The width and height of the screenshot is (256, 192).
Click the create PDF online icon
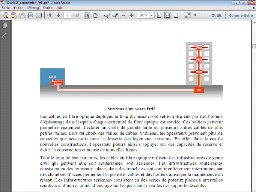6,15
